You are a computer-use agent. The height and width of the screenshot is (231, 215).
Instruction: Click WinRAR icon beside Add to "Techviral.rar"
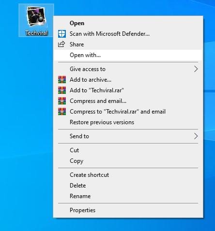click(62, 90)
